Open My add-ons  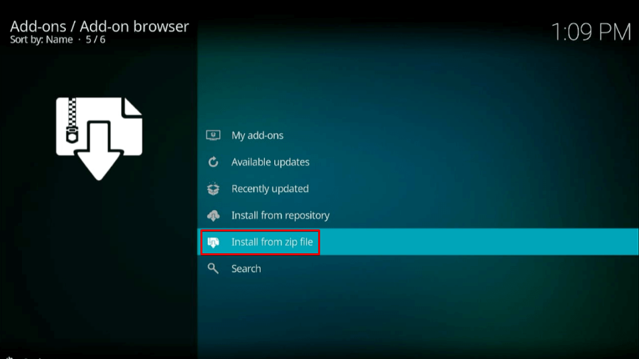click(418, 135)
